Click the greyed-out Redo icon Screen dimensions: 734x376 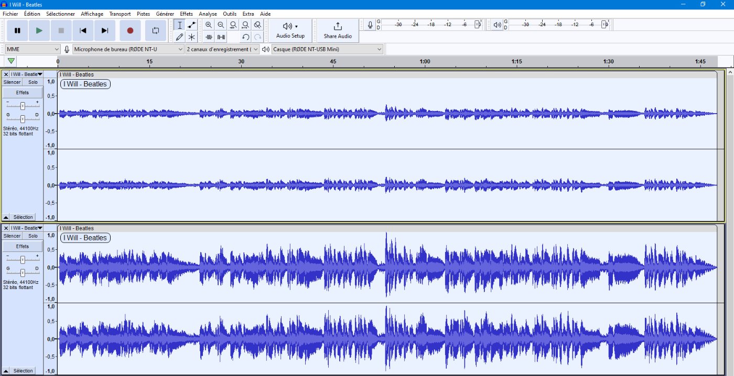tap(257, 37)
